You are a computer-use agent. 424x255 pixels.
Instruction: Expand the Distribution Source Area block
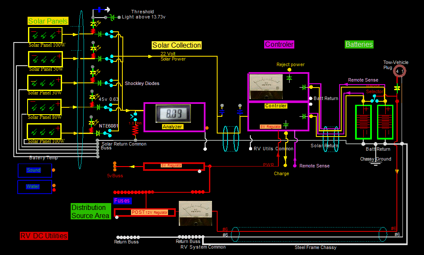coord(90,211)
